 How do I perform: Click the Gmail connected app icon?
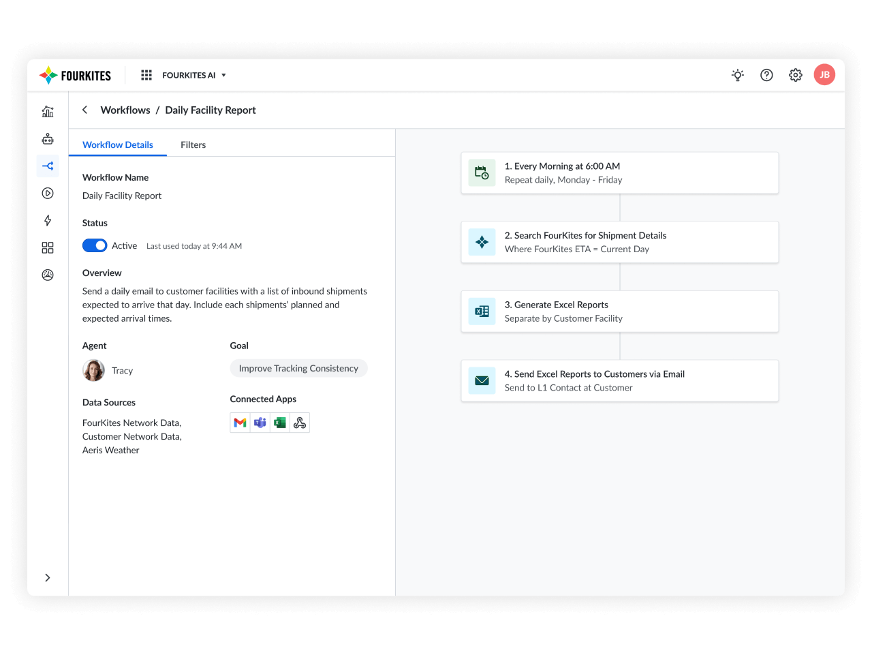pos(240,423)
